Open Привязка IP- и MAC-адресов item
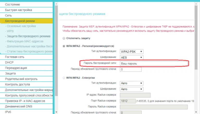This screenshot has width=200, height=114. point(26,101)
